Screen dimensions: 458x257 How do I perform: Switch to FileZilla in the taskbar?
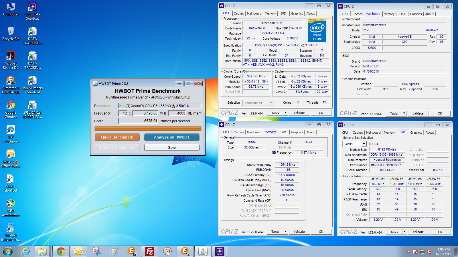pos(150,251)
